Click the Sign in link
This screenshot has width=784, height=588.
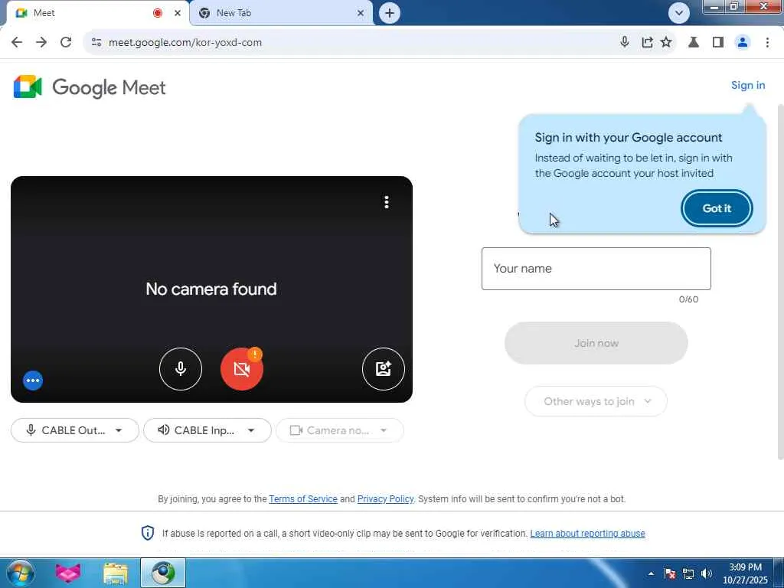point(748,85)
